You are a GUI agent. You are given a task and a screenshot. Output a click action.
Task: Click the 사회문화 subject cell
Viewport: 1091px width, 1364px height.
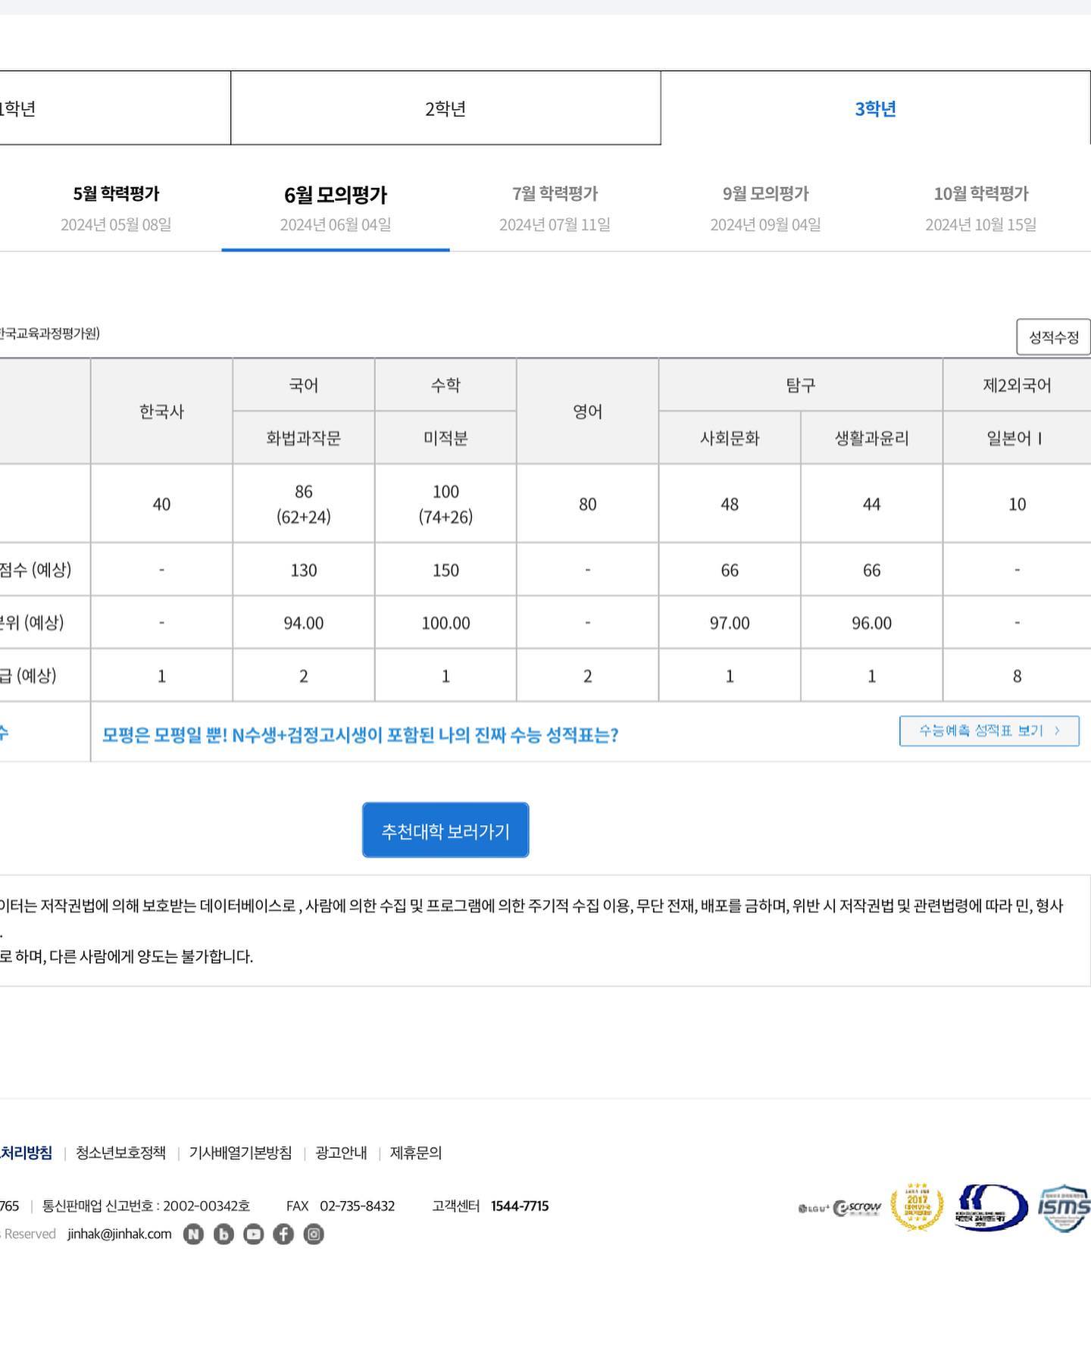point(730,438)
